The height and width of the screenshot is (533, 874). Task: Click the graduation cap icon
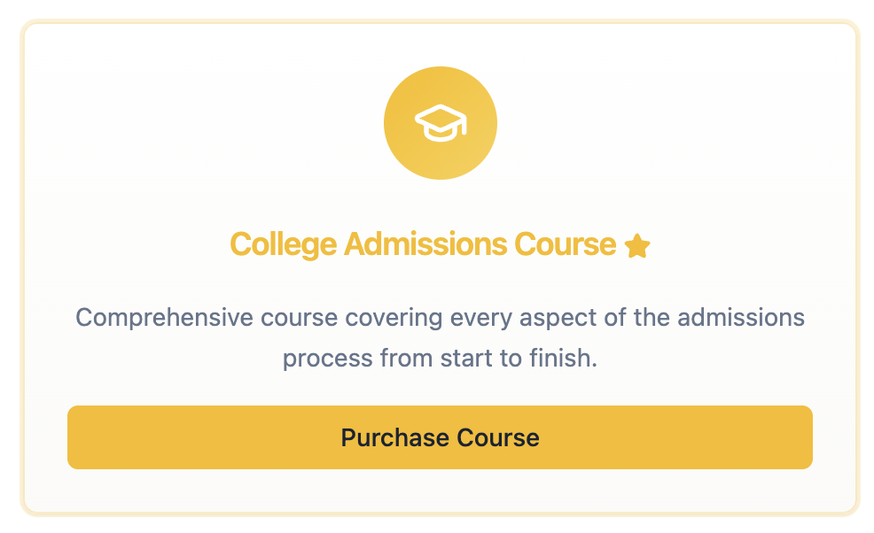(440, 122)
